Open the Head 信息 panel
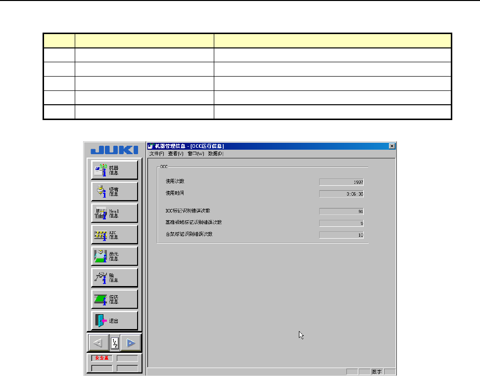The image size is (480, 376). pyautogui.click(x=114, y=213)
